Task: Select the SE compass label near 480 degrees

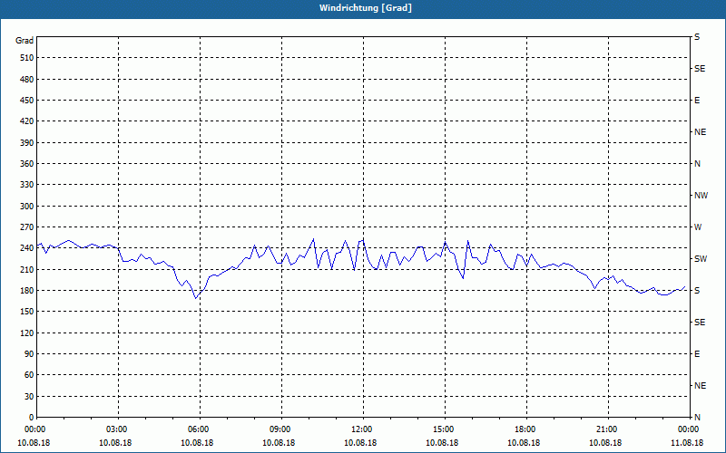Action: 700,69
